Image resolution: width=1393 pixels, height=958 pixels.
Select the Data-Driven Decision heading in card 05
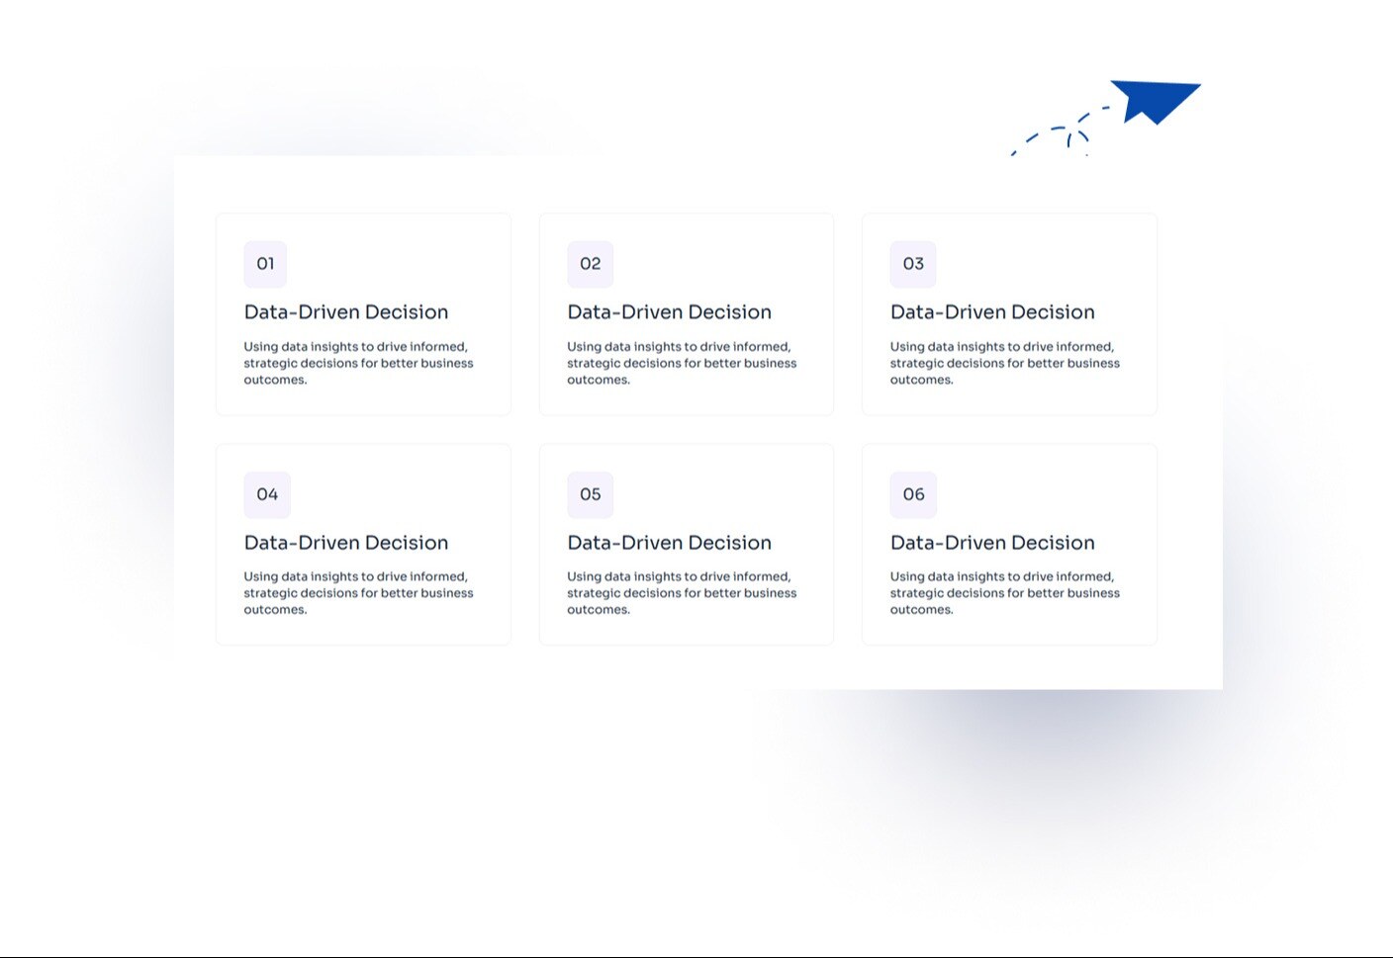[x=669, y=543]
